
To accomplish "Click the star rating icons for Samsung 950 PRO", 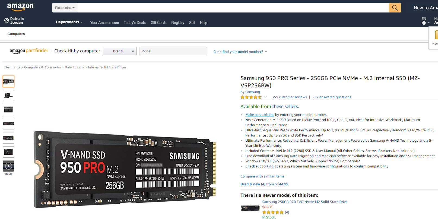I will [251, 97].
